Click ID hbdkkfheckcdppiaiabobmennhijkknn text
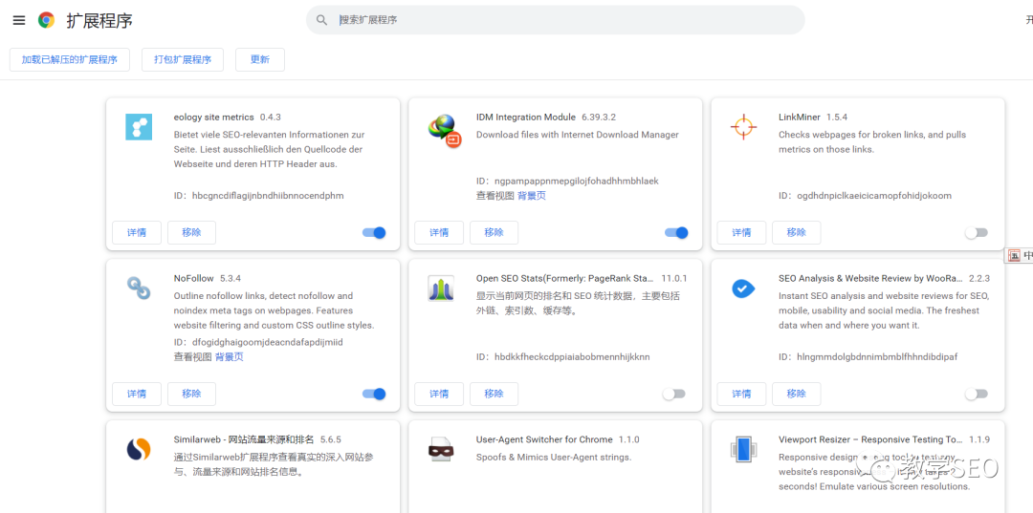The height and width of the screenshot is (513, 1033). point(563,356)
